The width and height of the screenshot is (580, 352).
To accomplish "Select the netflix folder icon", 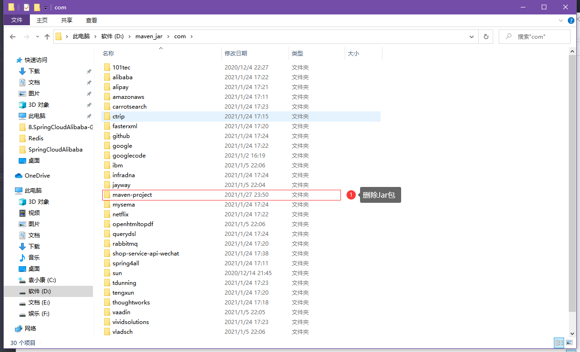I will [x=106, y=214].
